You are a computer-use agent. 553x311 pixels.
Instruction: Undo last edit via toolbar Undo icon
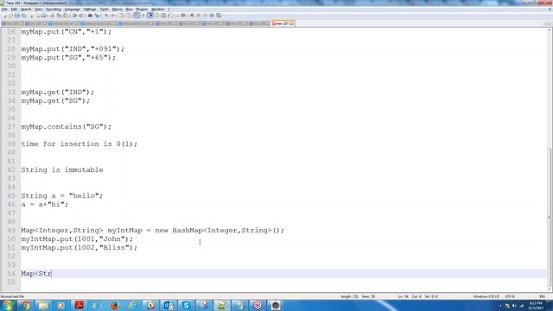[74, 16]
